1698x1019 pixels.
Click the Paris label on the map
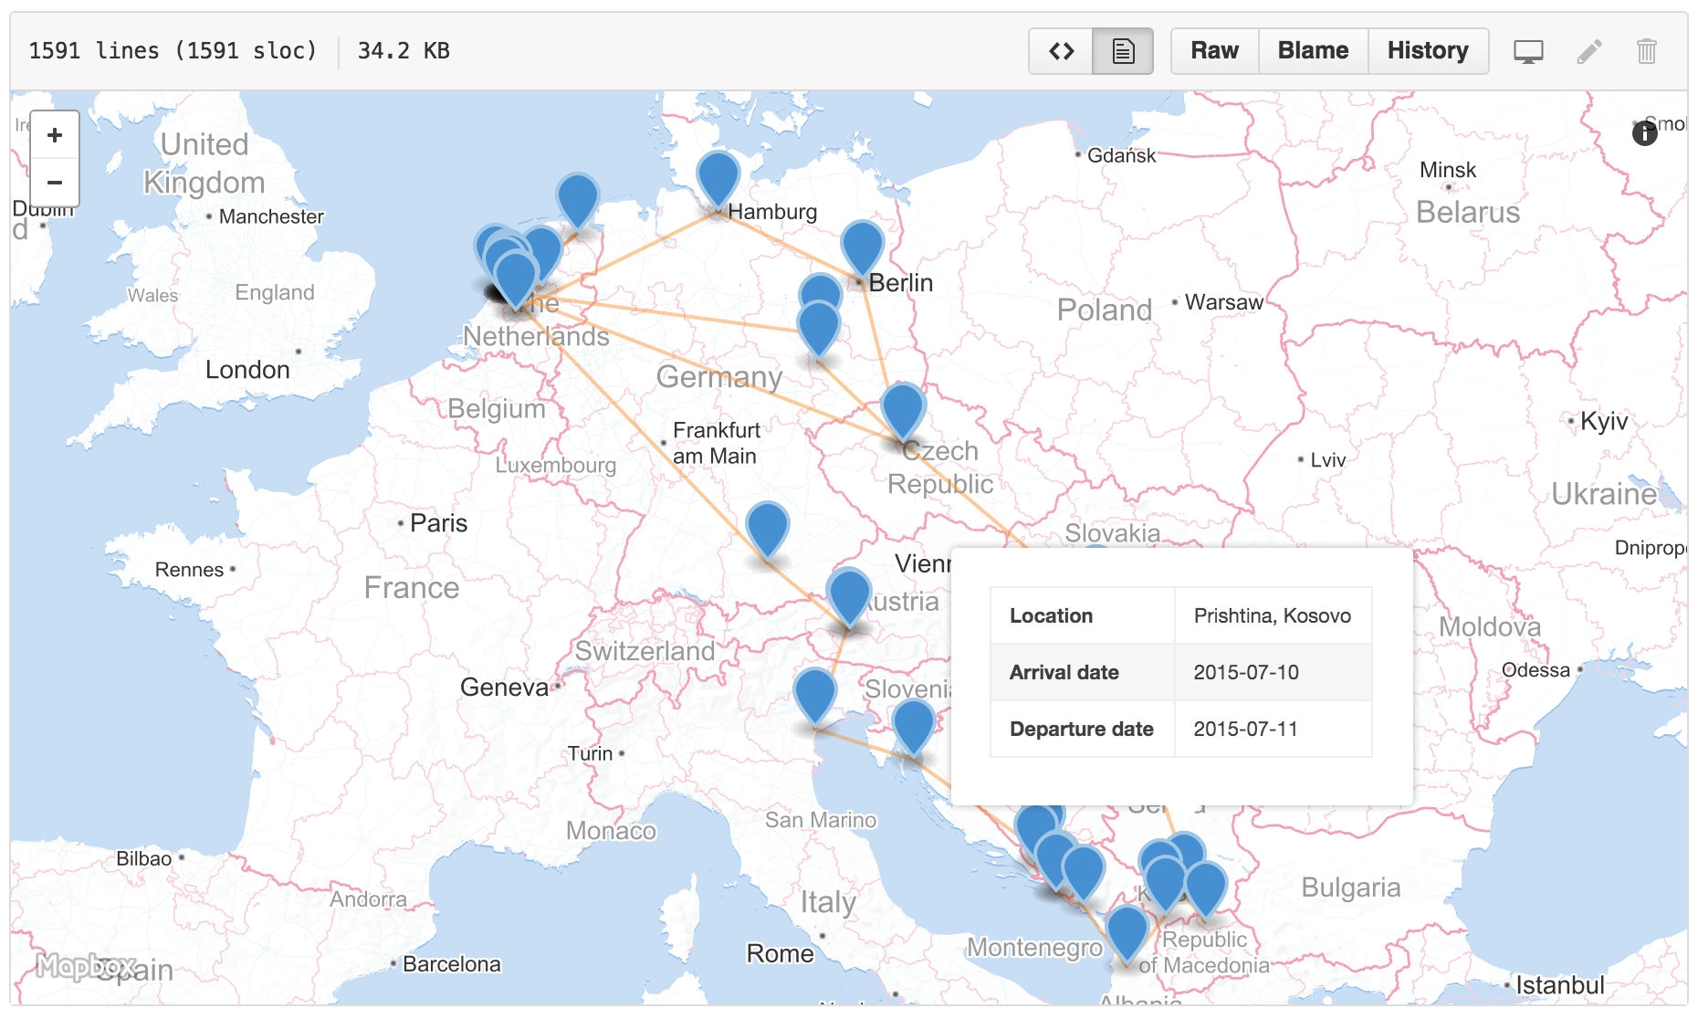click(438, 523)
